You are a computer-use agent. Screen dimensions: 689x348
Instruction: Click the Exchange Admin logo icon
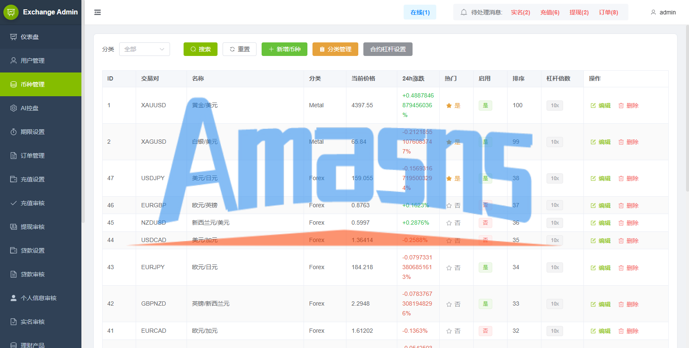point(11,12)
